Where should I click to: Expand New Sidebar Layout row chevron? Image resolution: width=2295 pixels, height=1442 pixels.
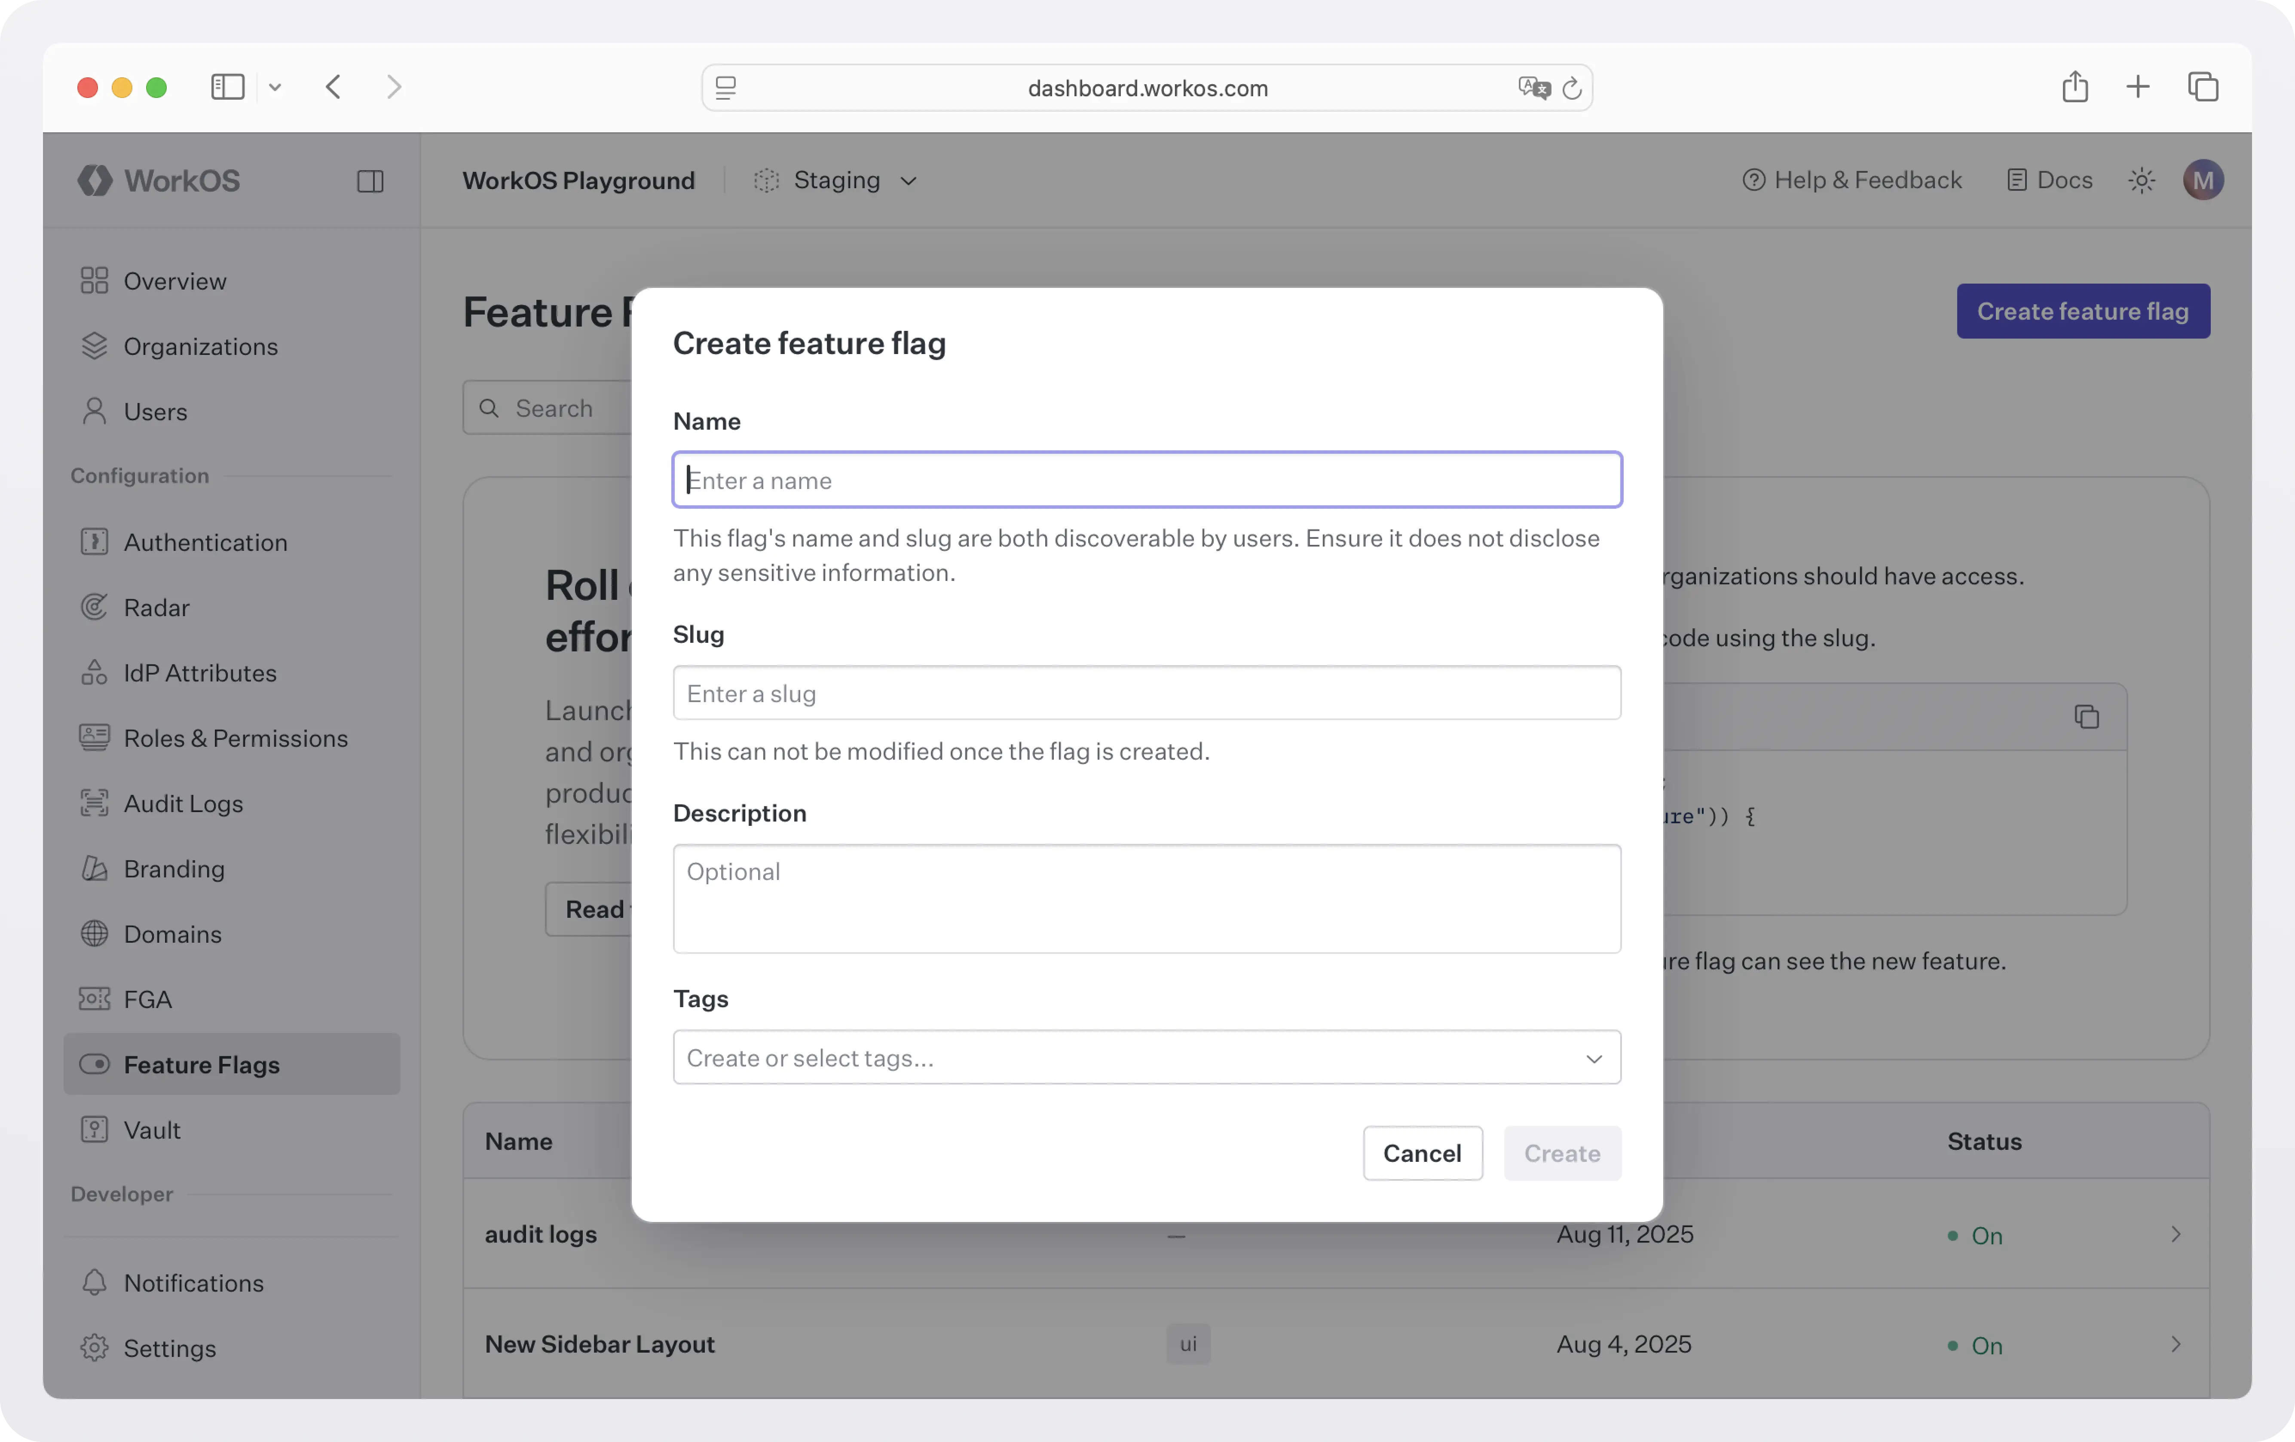click(2176, 1344)
